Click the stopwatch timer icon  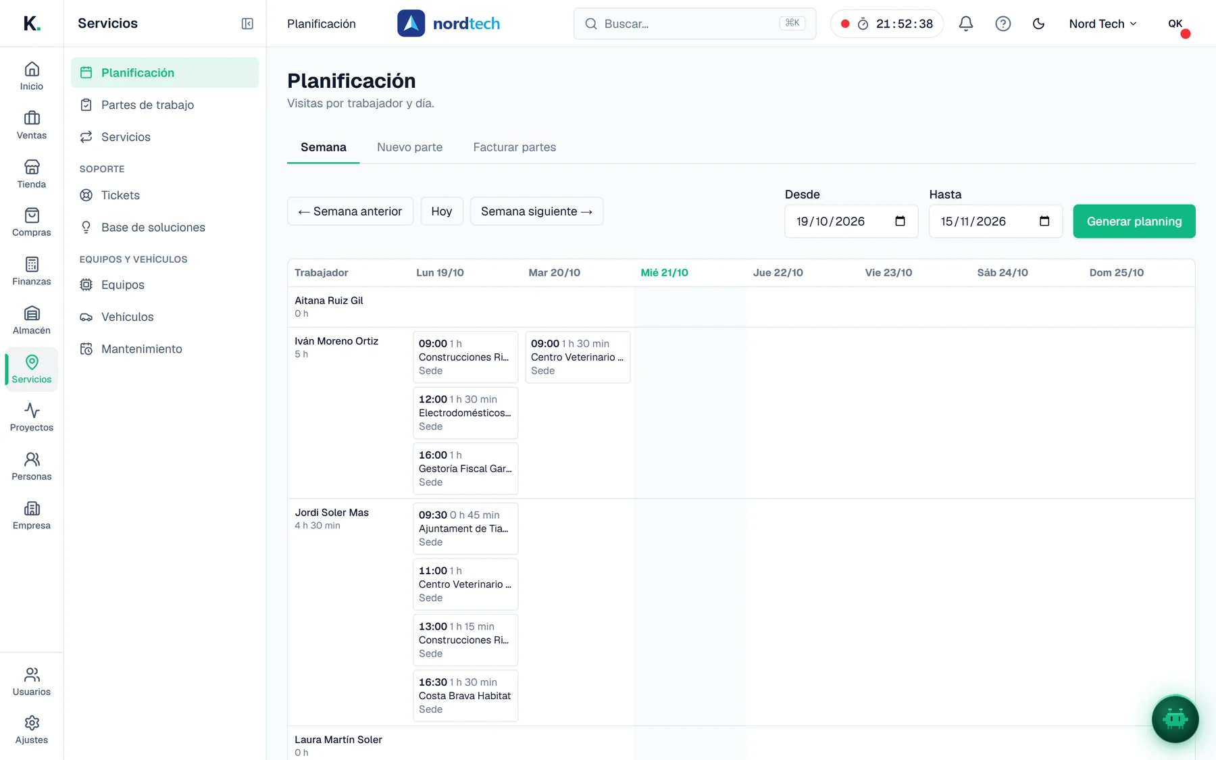(x=863, y=24)
